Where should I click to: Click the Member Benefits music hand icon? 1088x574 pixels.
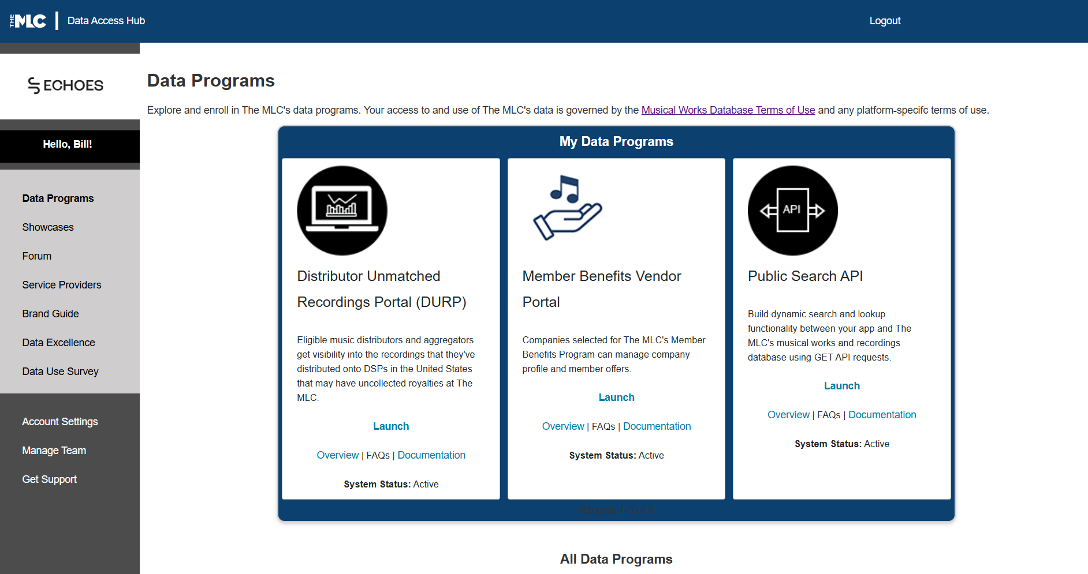point(567,208)
